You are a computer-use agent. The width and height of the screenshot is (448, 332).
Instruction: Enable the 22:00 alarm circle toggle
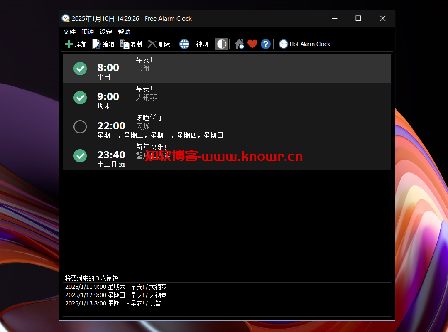coord(80,127)
